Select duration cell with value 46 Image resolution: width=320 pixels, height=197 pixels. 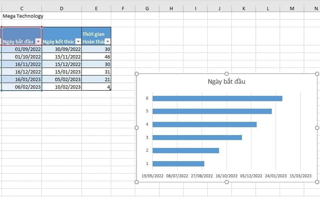[96, 56]
